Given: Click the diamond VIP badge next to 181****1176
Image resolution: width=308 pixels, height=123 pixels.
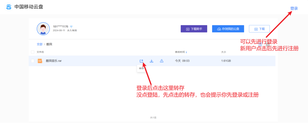Looking at the screenshot, I should tap(71, 26).
